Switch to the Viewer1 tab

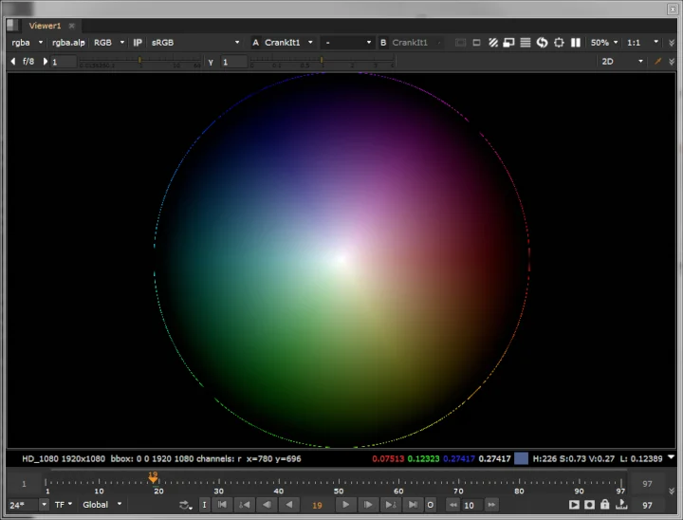[45, 26]
